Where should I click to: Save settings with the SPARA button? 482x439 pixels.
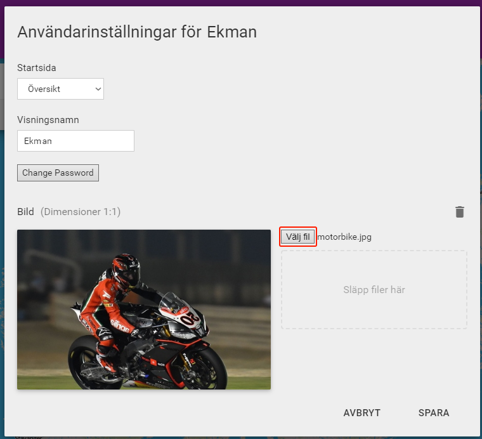tap(434, 412)
